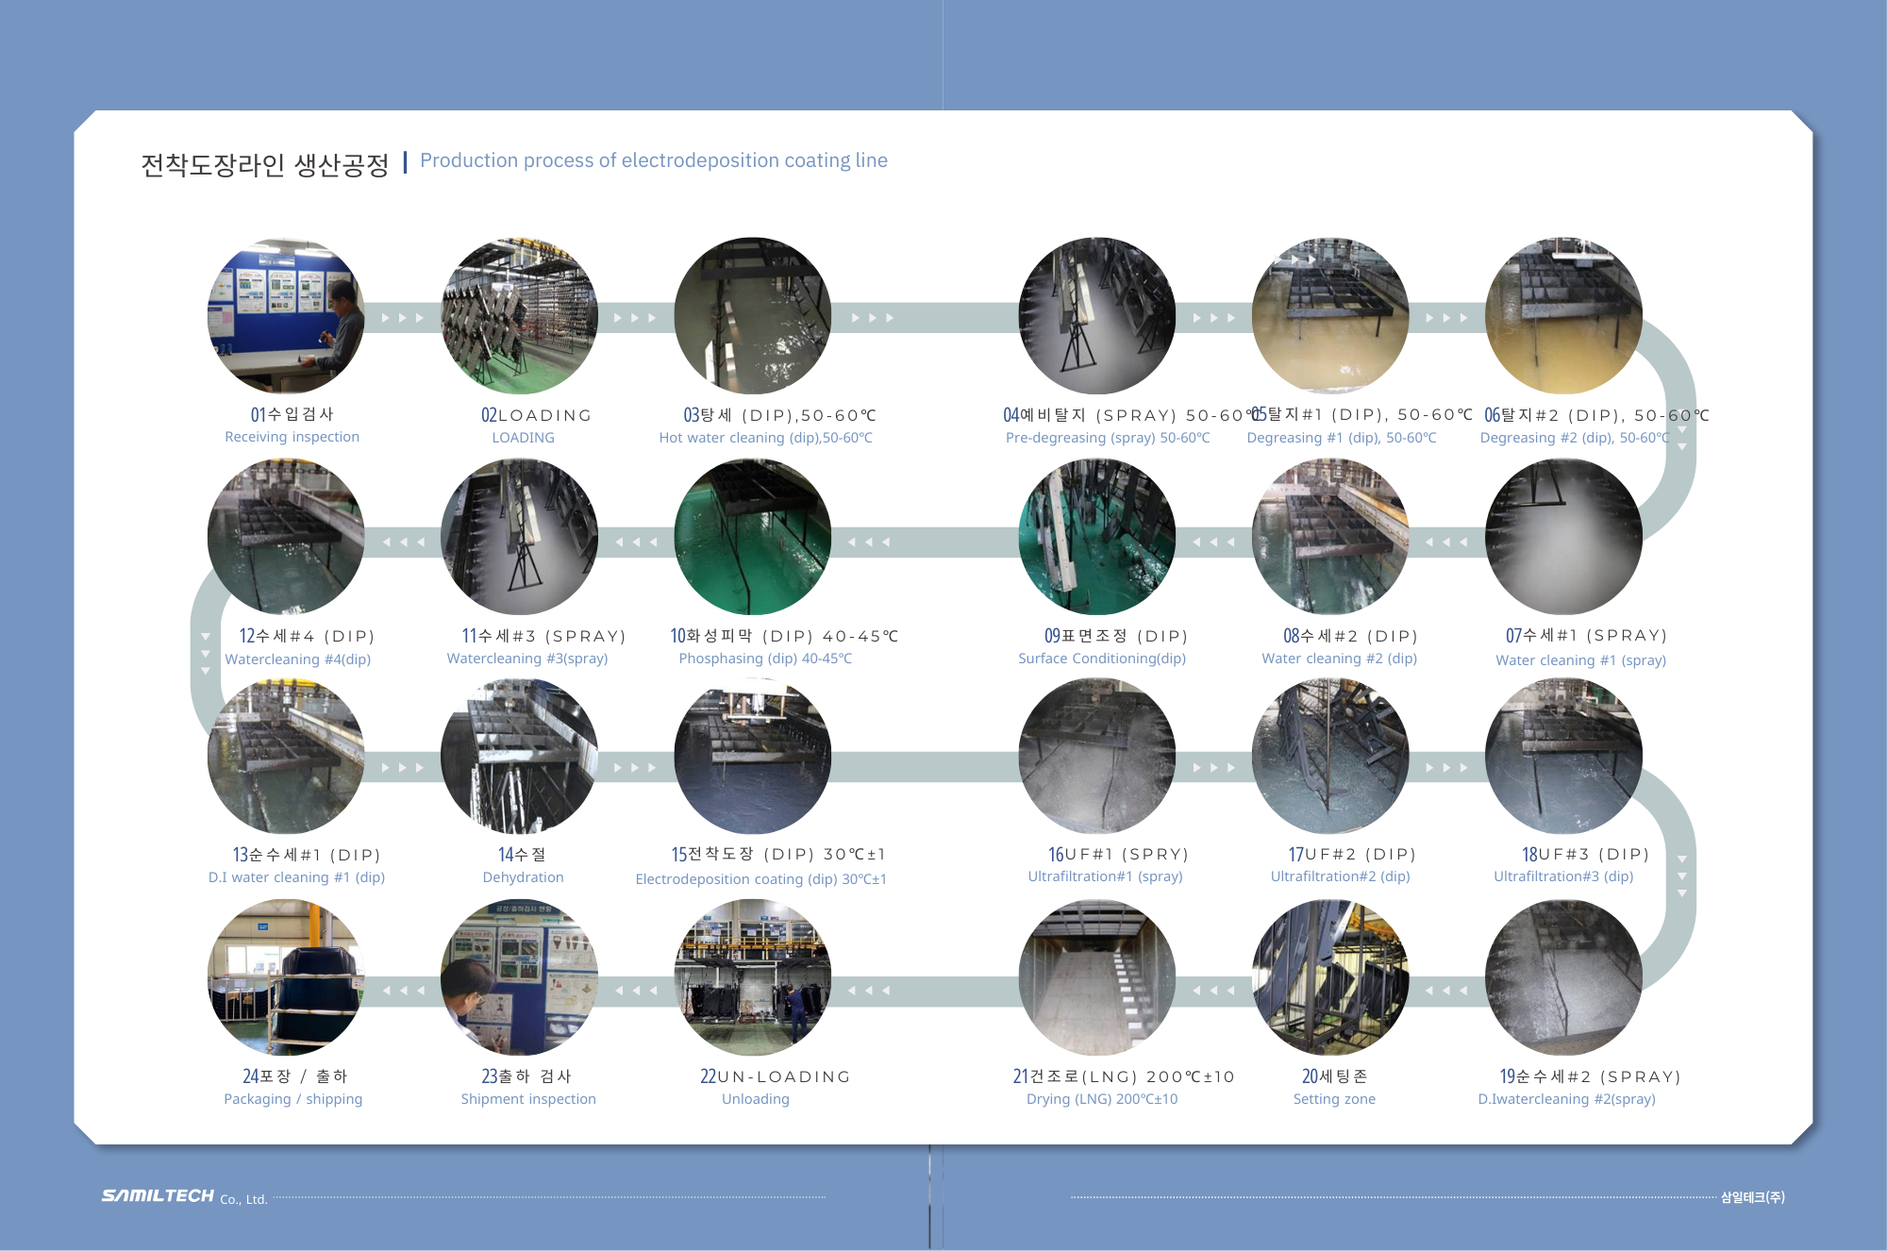
Task: Click the Shipment inspection step 23 photo
Action: pyautogui.click(x=519, y=977)
